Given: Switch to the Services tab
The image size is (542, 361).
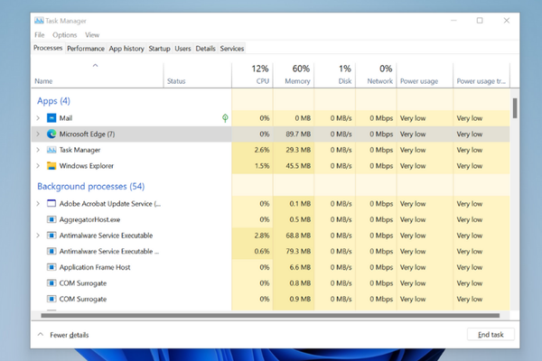Looking at the screenshot, I should click(232, 49).
